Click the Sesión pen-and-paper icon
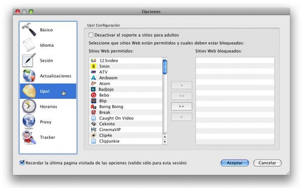The image size is (305, 188). tap(29, 60)
